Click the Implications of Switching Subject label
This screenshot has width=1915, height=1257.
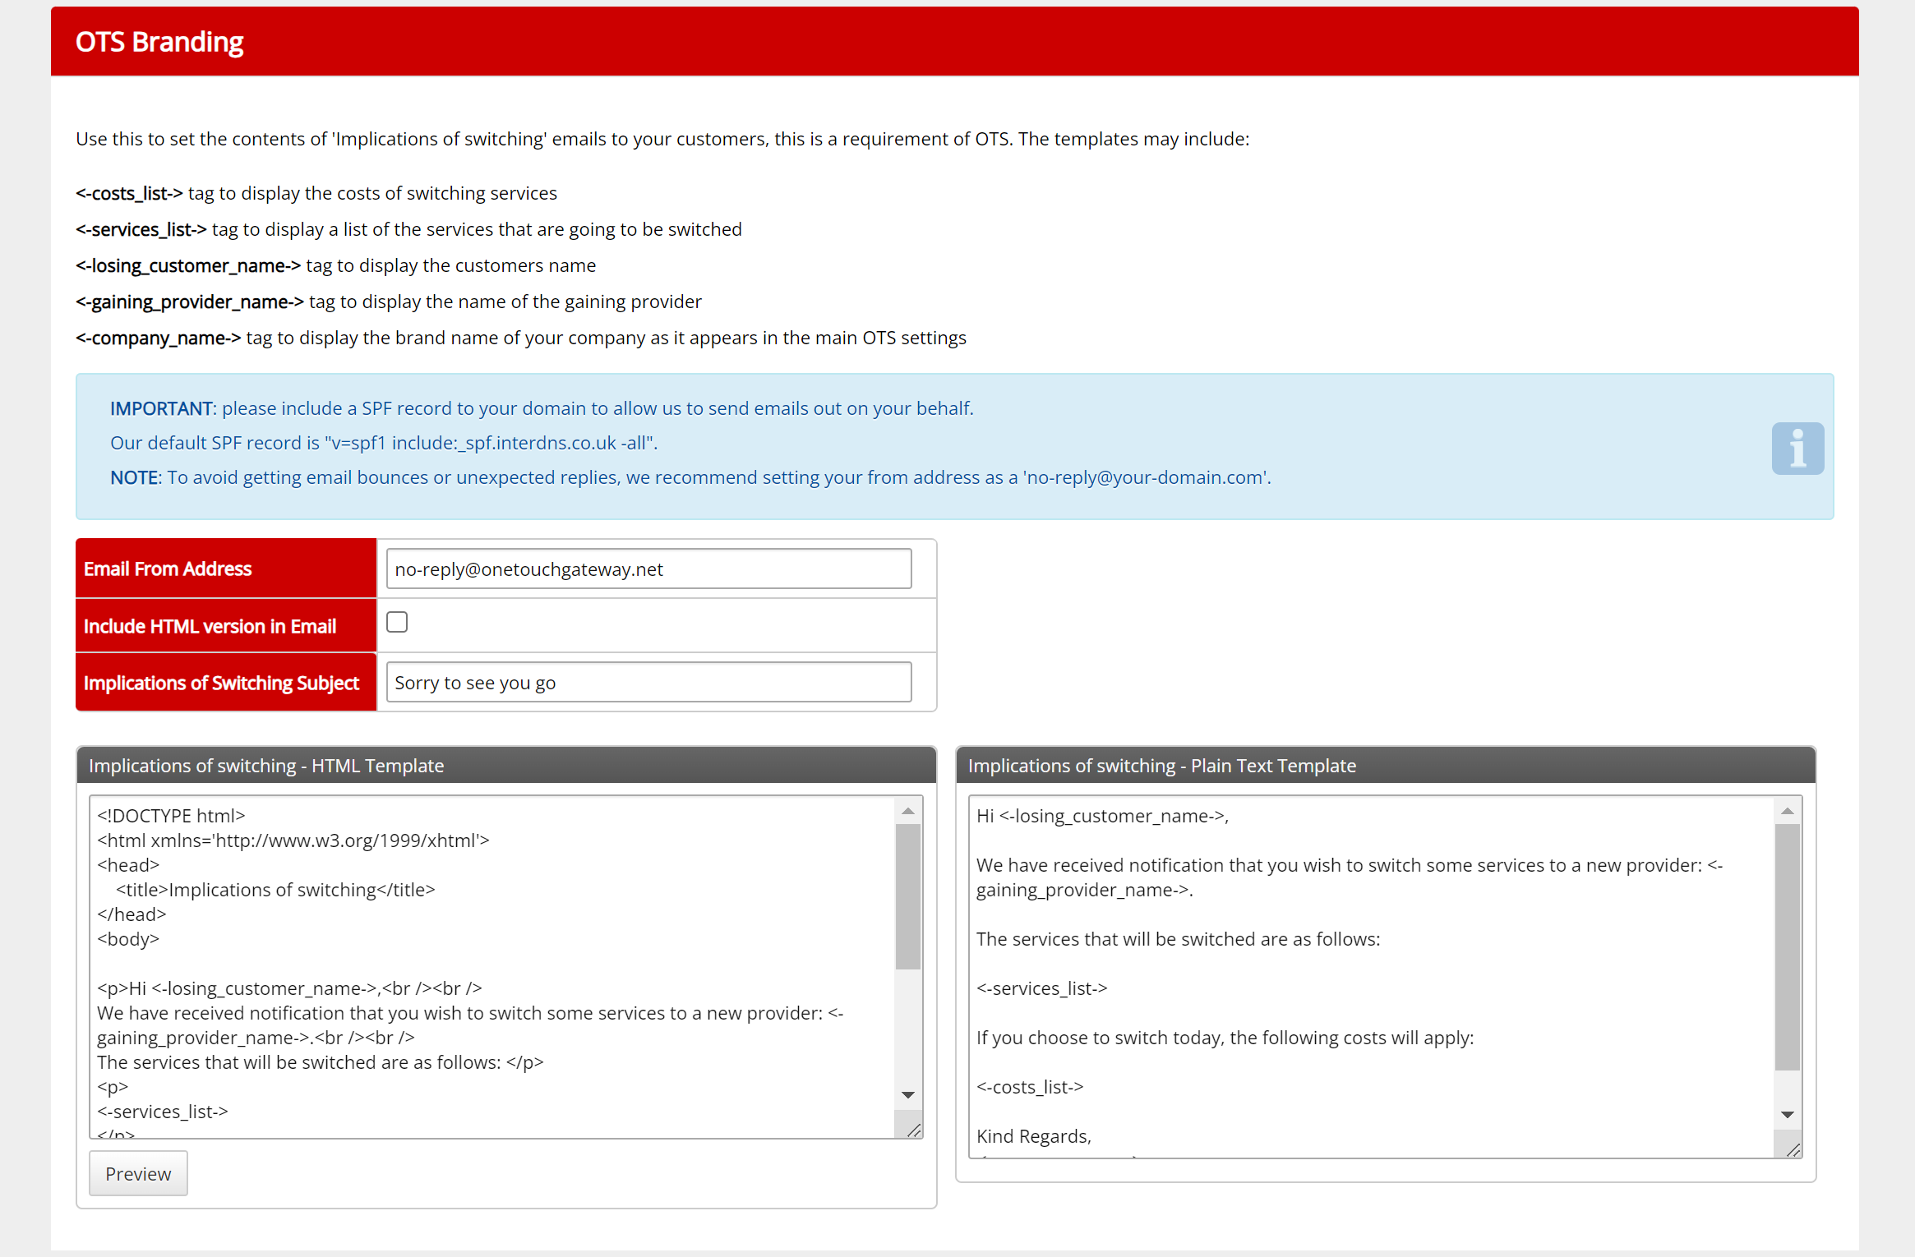[x=221, y=683]
